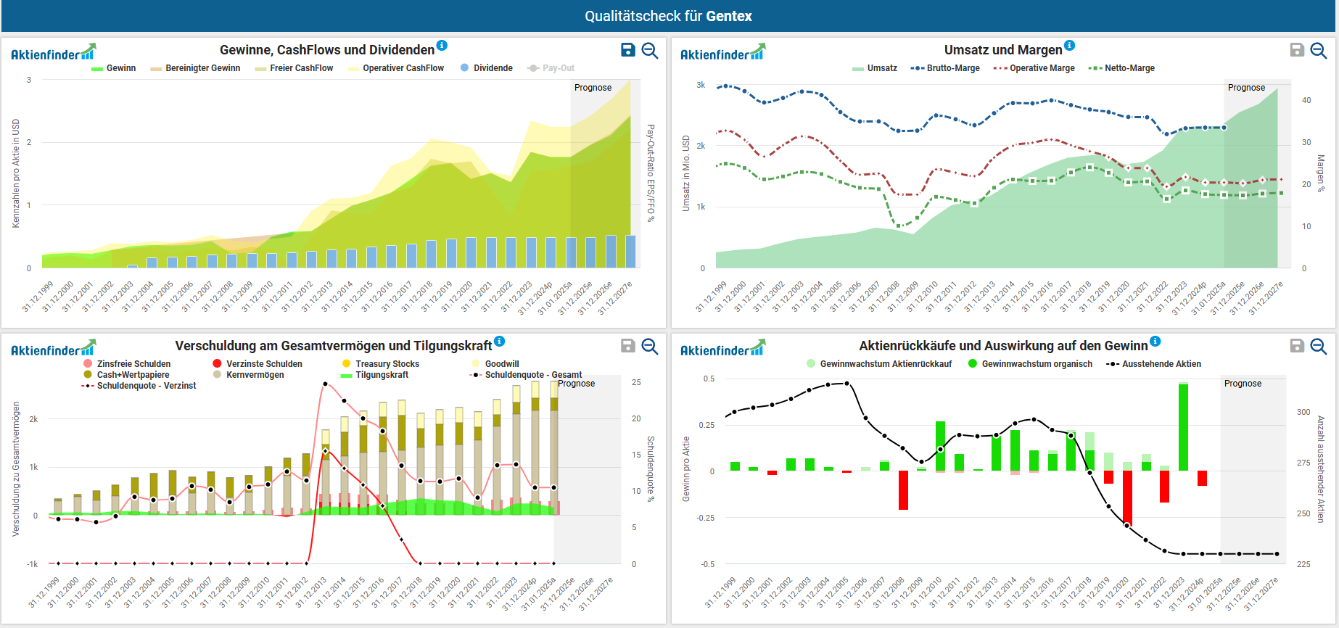Click magnifier icon on Verschuldung chart
Viewport: 1339px width, 628px height.
(650, 346)
